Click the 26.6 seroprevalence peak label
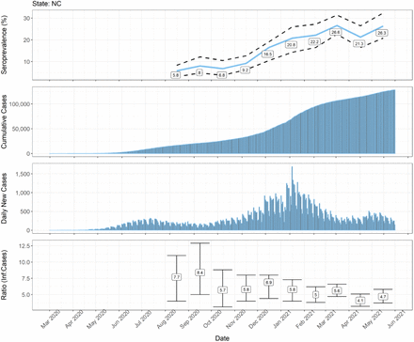 (335, 32)
